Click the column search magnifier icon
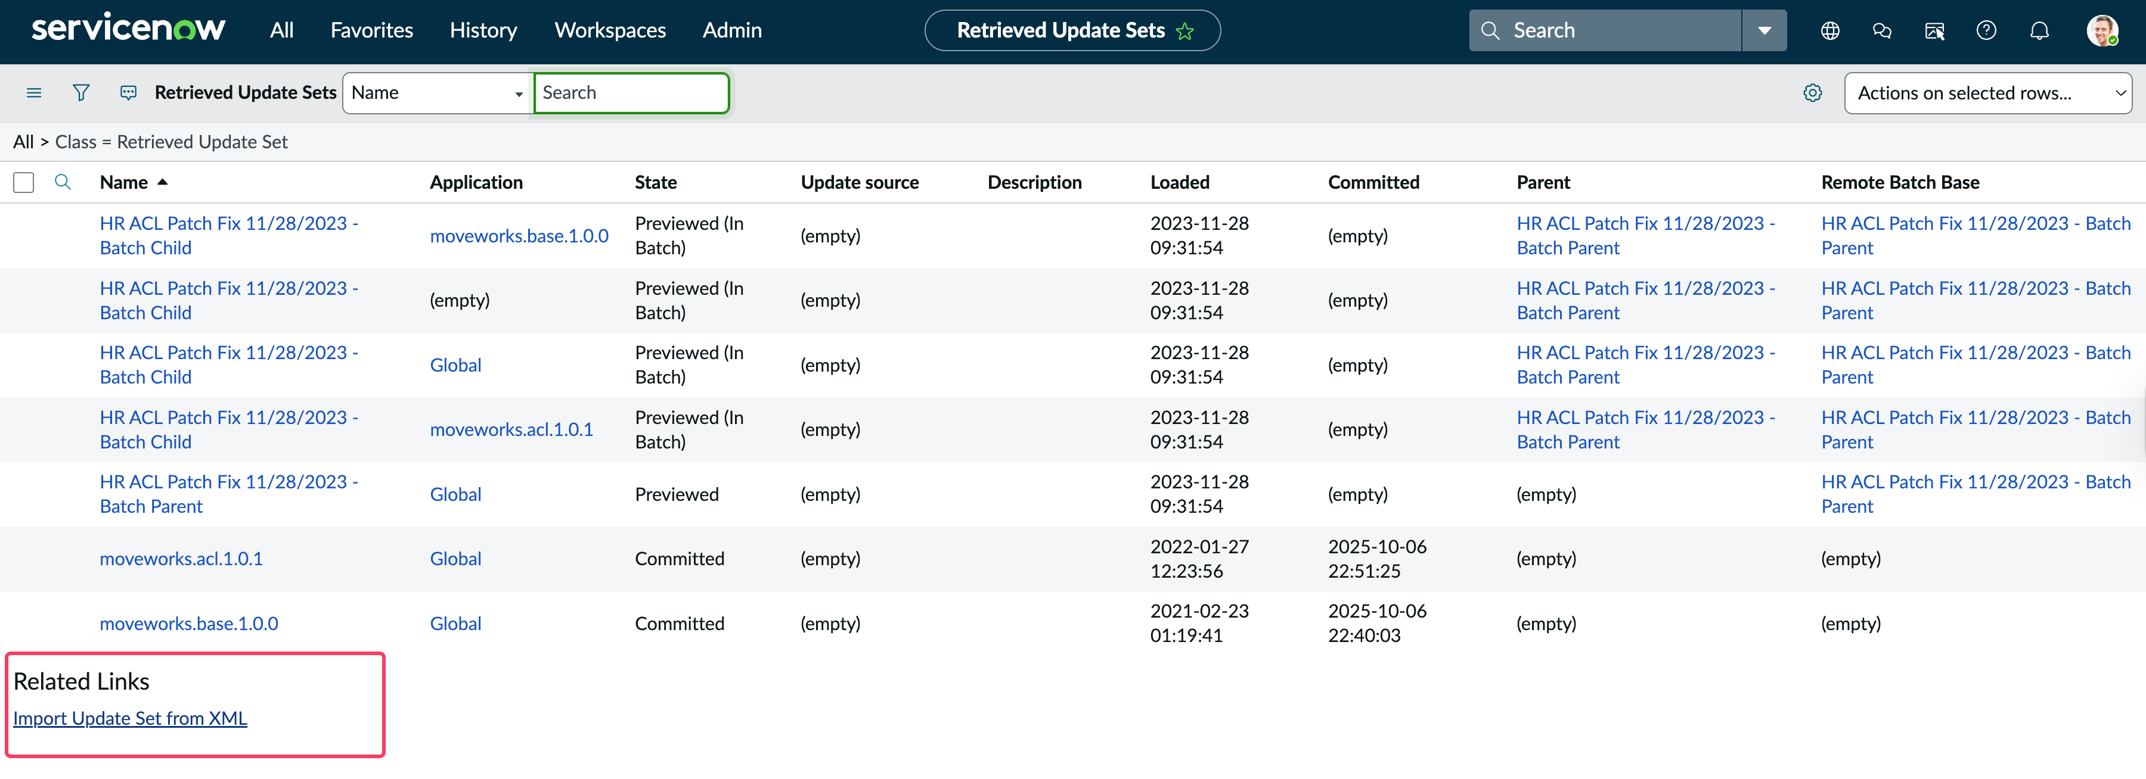 (63, 182)
